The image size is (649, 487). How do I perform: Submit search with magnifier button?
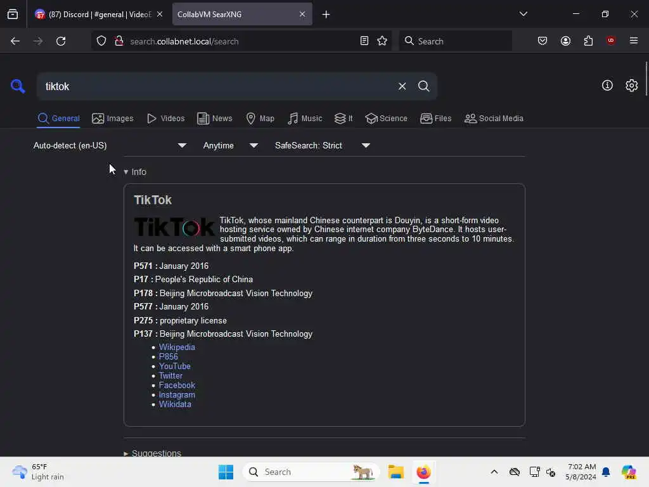423,86
